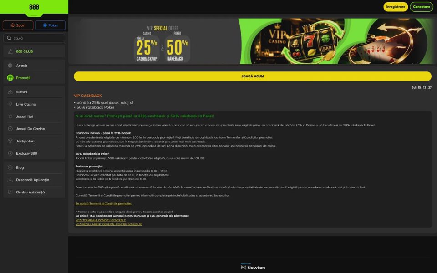Click the Descarcă Aplicația download icon
Viewport: 437px width, 273px height.
[x=10, y=180]
